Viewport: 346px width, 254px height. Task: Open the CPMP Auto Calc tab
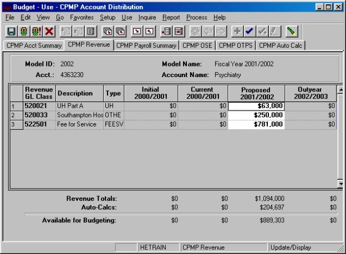coord(281,45)
